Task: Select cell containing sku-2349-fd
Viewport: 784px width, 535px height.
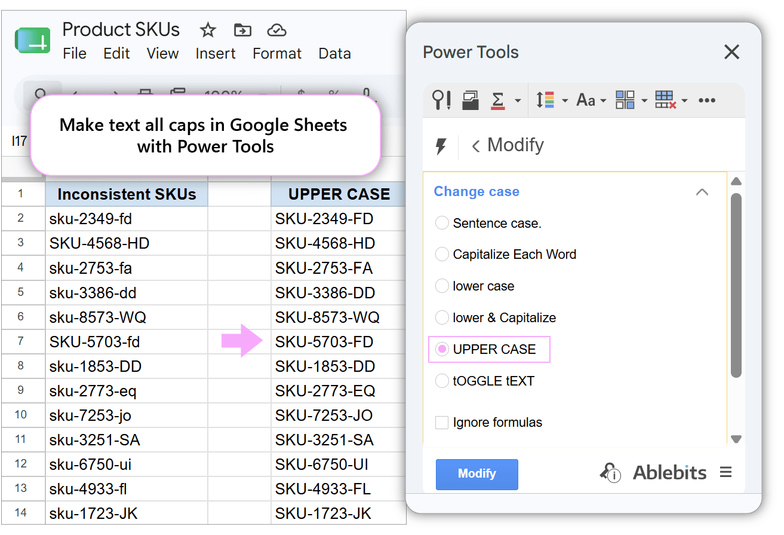Action: point(127,219)
